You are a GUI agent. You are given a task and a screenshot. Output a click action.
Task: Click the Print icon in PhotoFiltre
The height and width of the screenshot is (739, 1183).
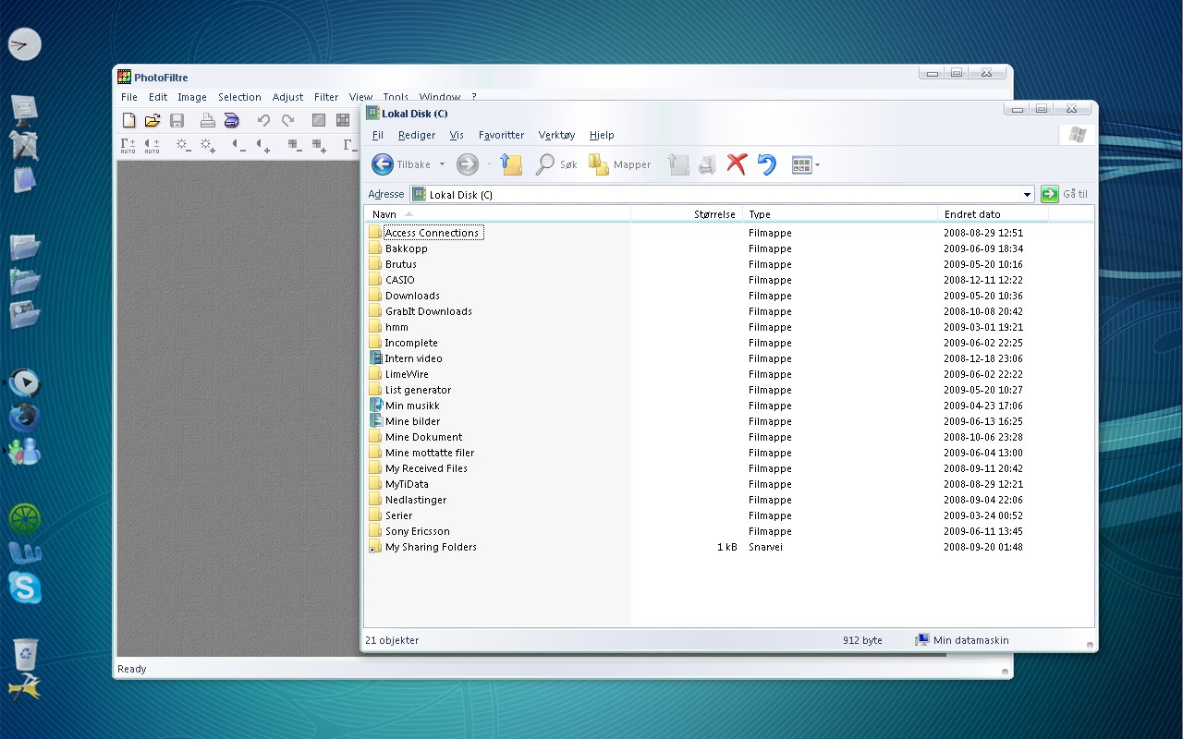(208, 120)
